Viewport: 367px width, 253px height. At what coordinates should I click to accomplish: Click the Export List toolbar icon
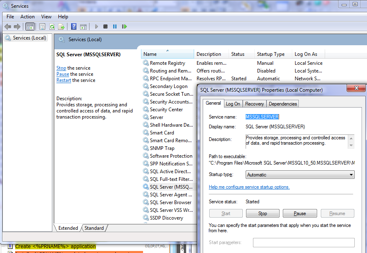coord(61,26)
